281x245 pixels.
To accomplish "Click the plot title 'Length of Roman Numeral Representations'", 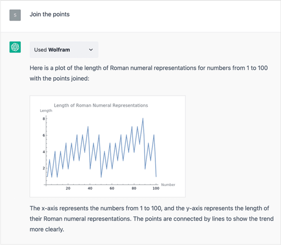I will [101, 105].
